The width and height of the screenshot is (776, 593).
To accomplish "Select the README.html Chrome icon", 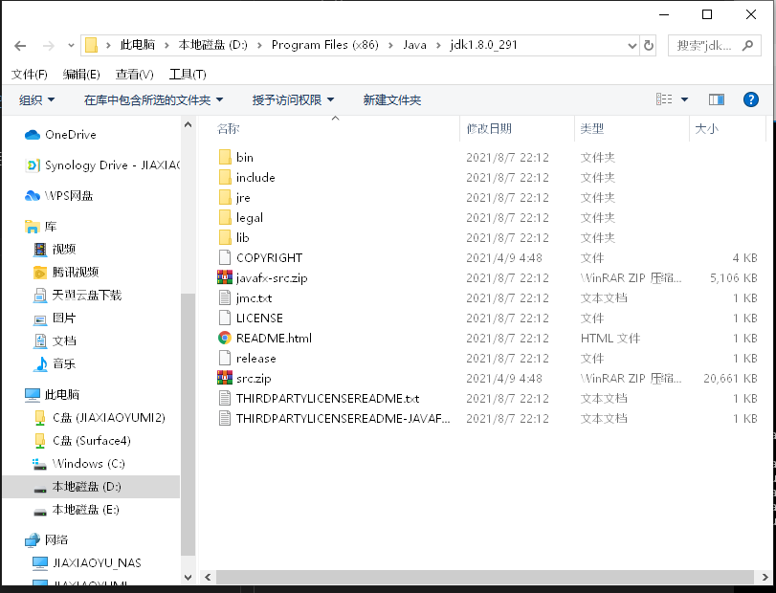I will coord(225,338).
